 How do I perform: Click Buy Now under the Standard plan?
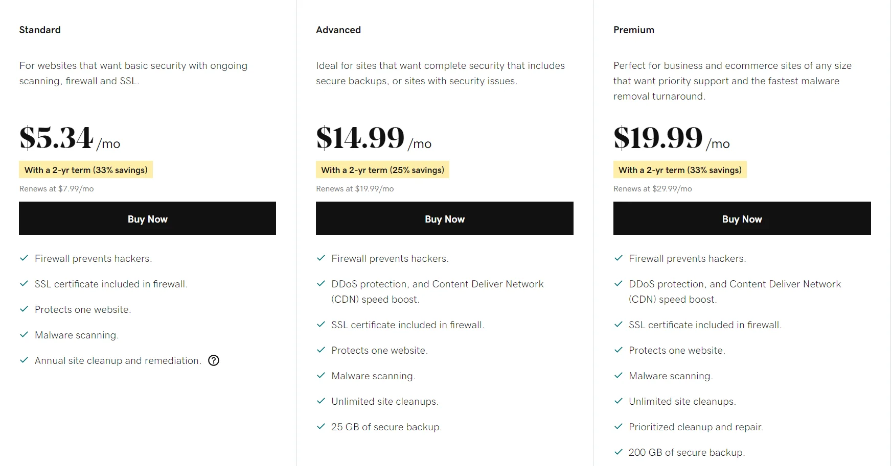click(x=147, y=218)
